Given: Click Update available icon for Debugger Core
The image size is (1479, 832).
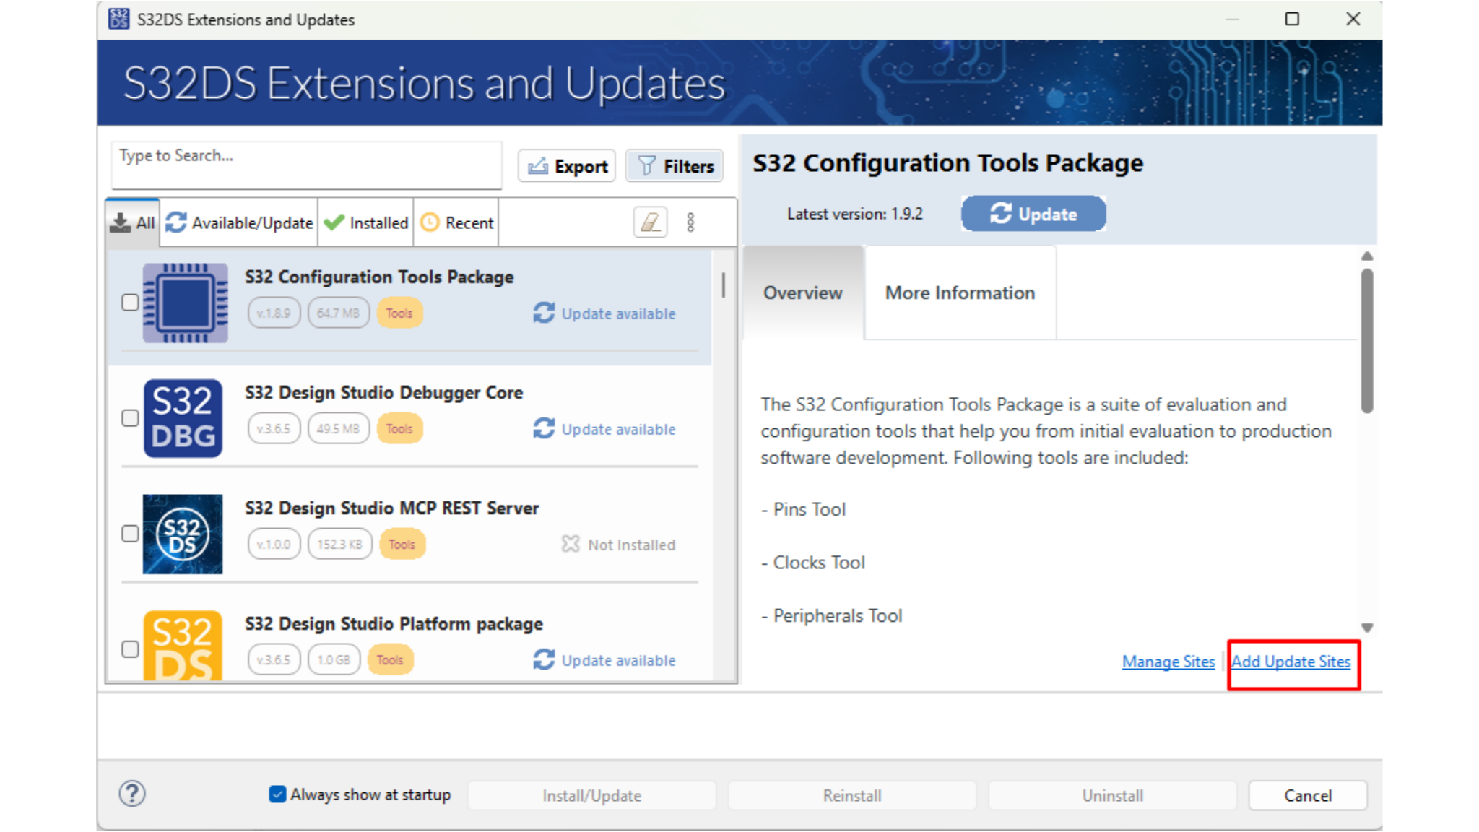Looking at the screenshot, I should pos(544,428).
